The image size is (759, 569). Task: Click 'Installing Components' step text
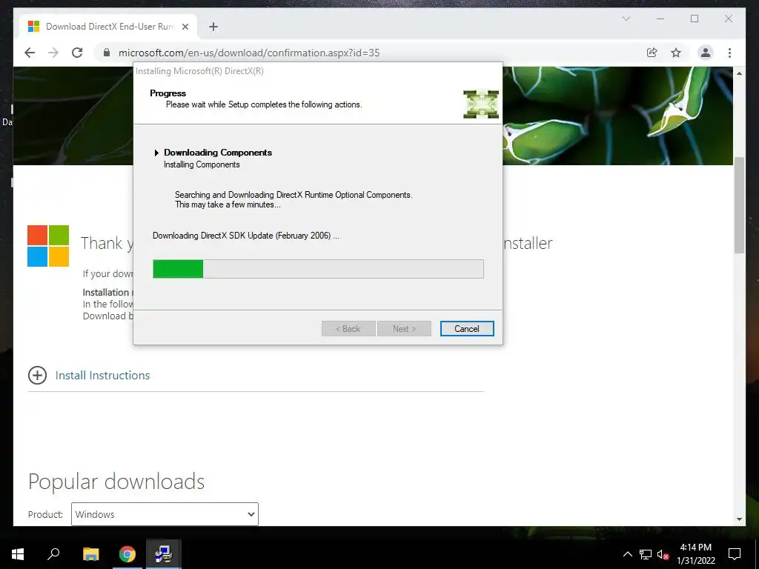pos(202,164)
